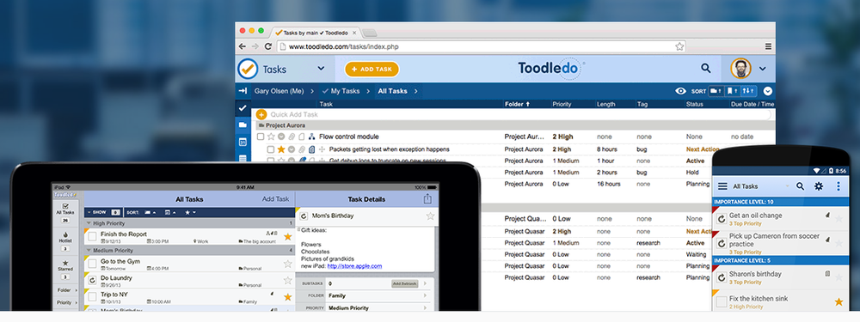Collapse the sidebar with the arrow-bar icon
This screenshot has height=322, width=860.
tap(243, 91)
